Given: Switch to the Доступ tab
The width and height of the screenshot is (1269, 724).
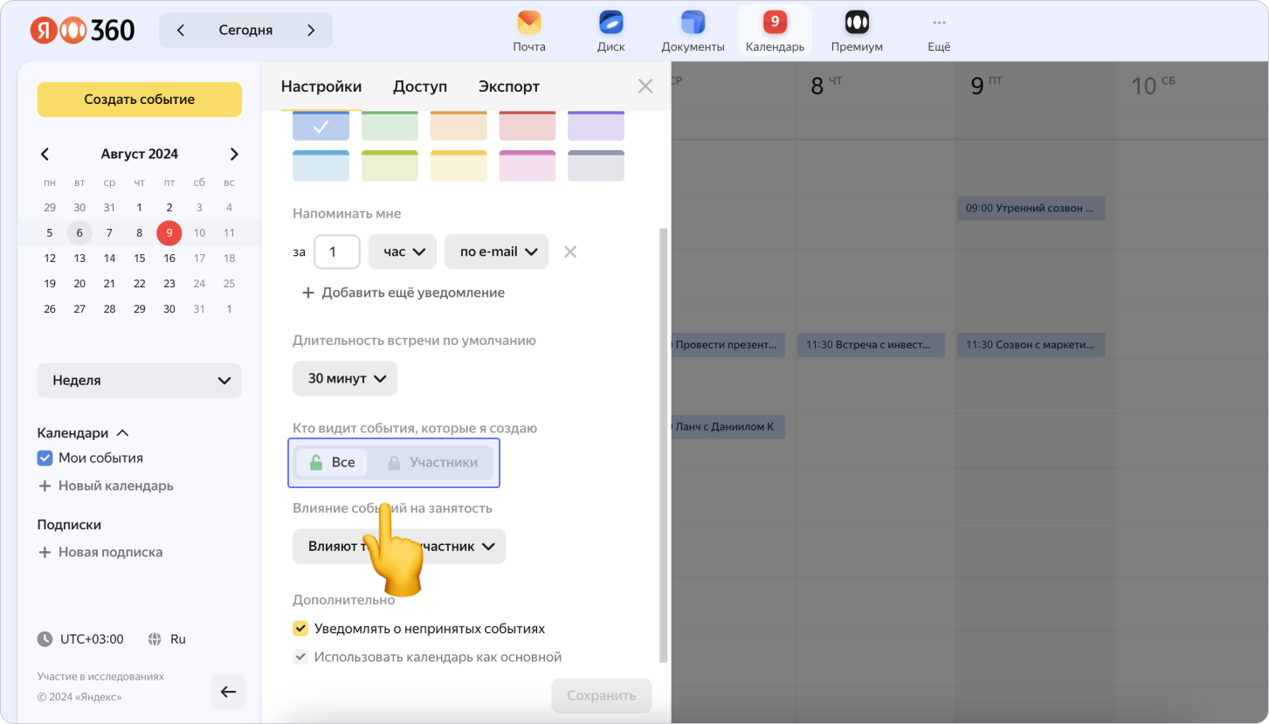Looking at the screenshot, I should pyautogui.click(x=420, y=86).
